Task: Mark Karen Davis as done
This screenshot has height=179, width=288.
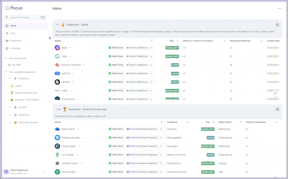Action: point(116,129)
